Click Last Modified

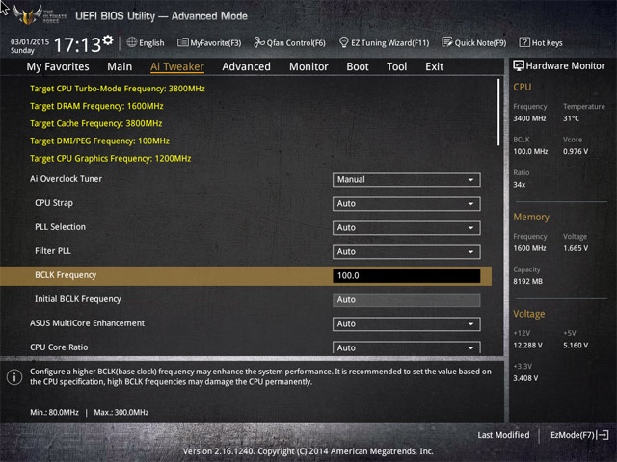click(x=503, y=435)
